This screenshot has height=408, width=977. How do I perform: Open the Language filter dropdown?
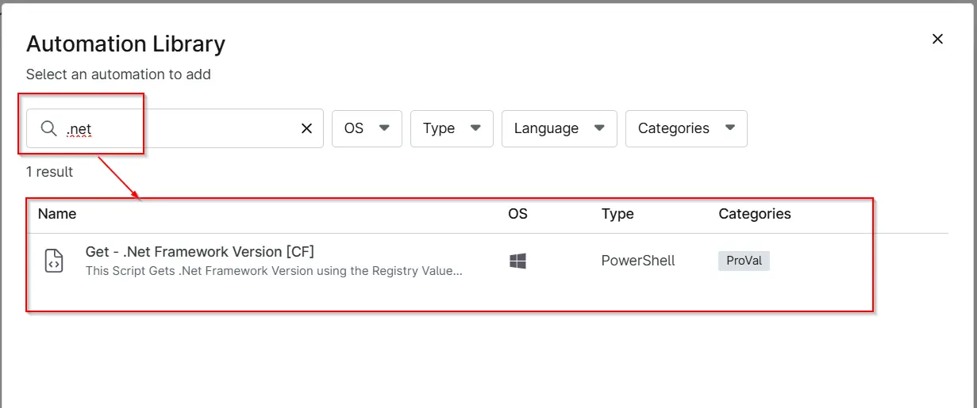pyautogui.click(x=560, y=128)
